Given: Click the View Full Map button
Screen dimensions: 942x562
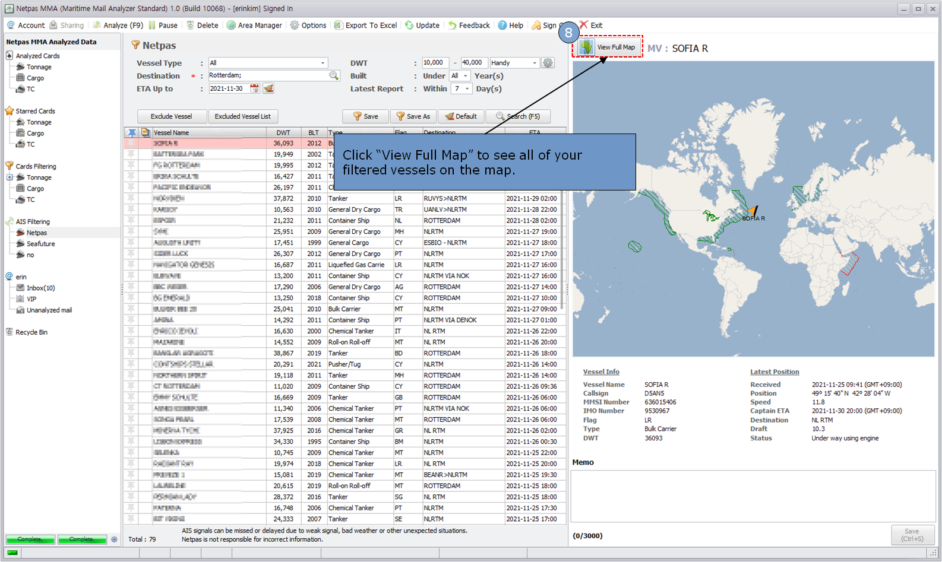Looking at the screenshot, I should click(608, 47).
